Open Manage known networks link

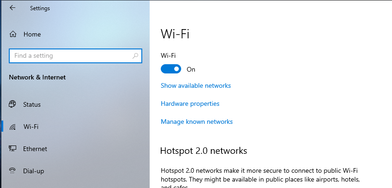197,121
